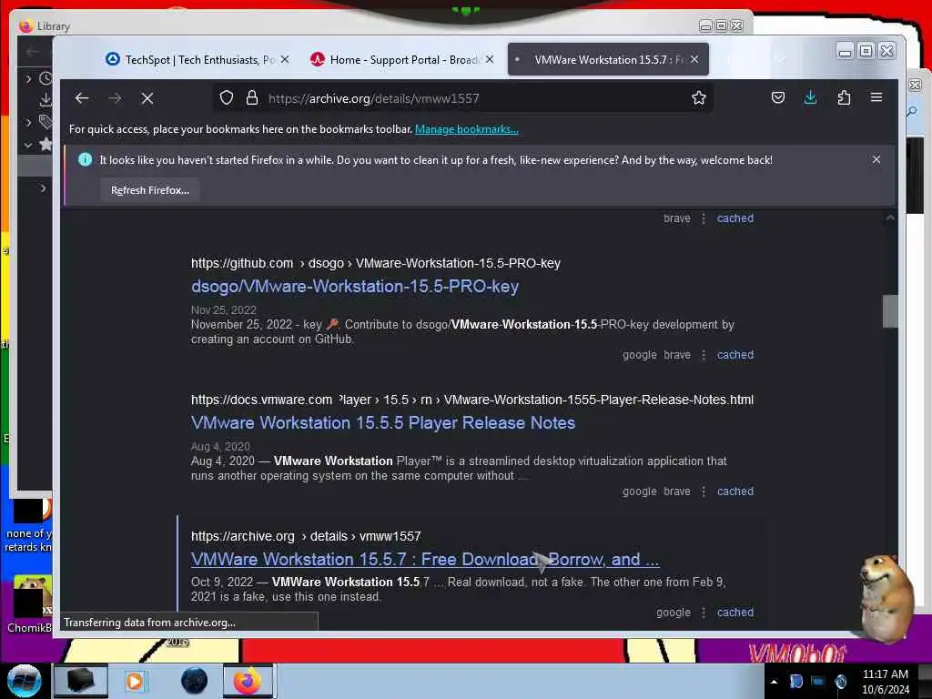
Task: Click the Firefox taskbar icon
Action: 248,681
